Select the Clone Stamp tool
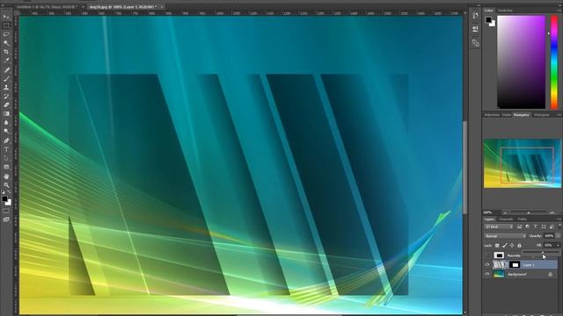This screenshot has height=316, width=563. (6, 88)
